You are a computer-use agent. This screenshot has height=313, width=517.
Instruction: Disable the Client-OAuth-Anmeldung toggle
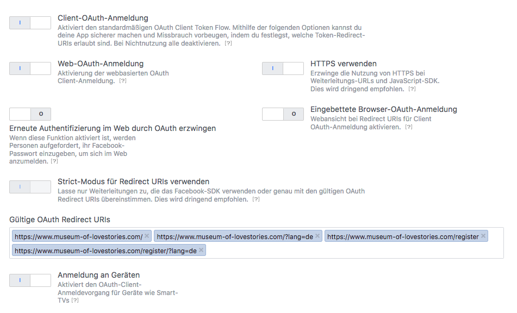30,22
